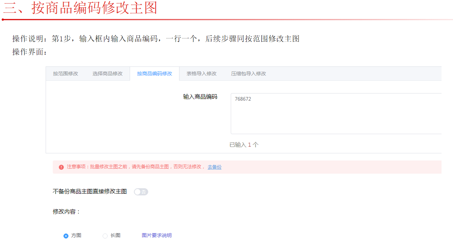The image size is (453, 247).
Task: Open the 图片要求说明 link
Action: pos(156,236)
